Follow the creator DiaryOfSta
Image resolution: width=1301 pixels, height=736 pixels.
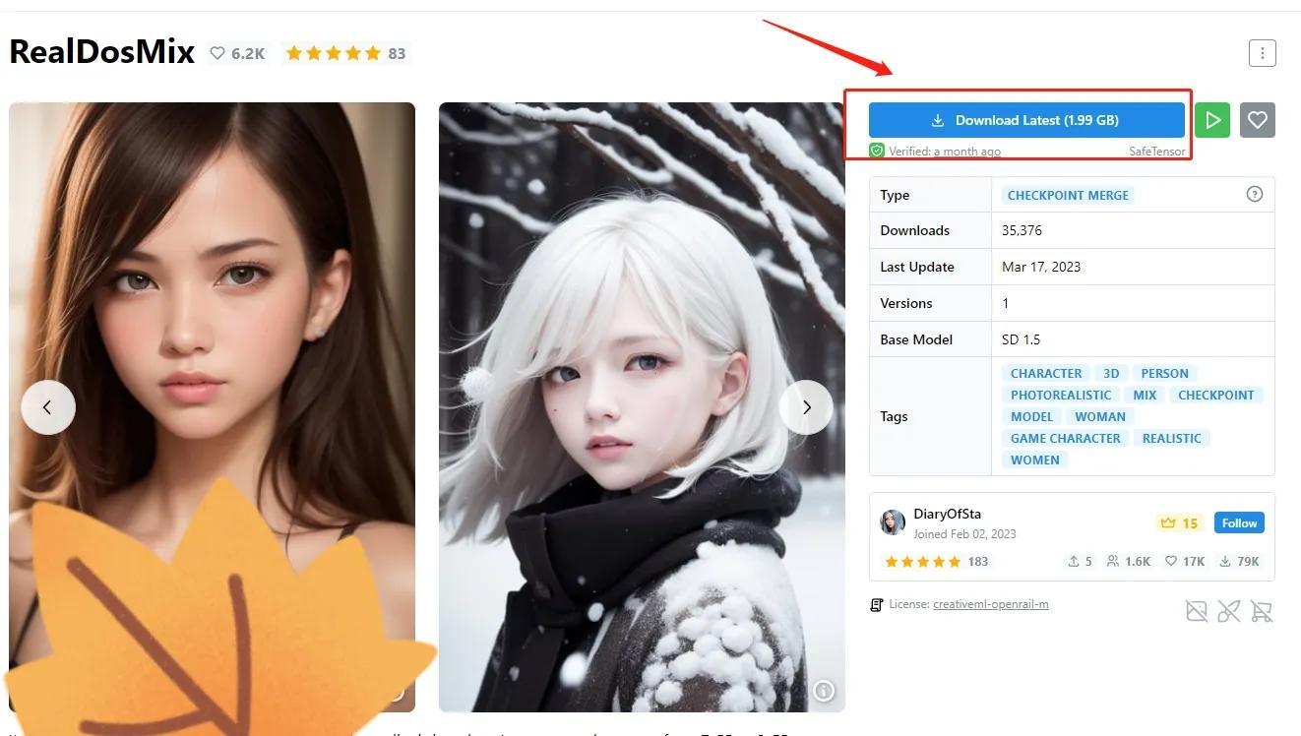[x=1238, y=523]
